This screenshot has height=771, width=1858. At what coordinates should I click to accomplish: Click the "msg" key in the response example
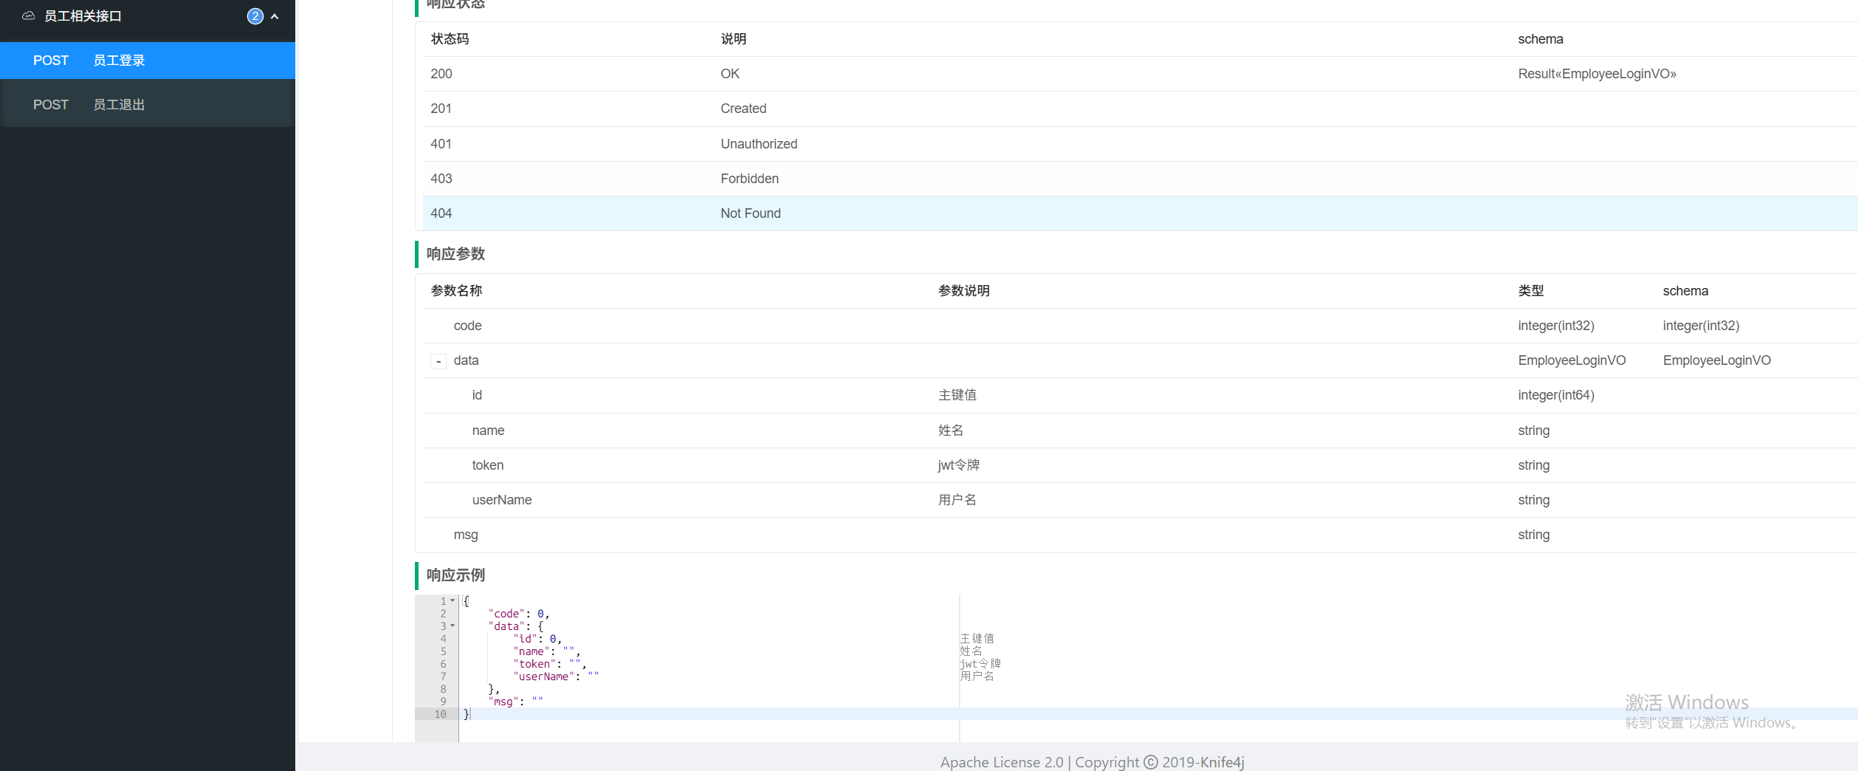(503, 702)
